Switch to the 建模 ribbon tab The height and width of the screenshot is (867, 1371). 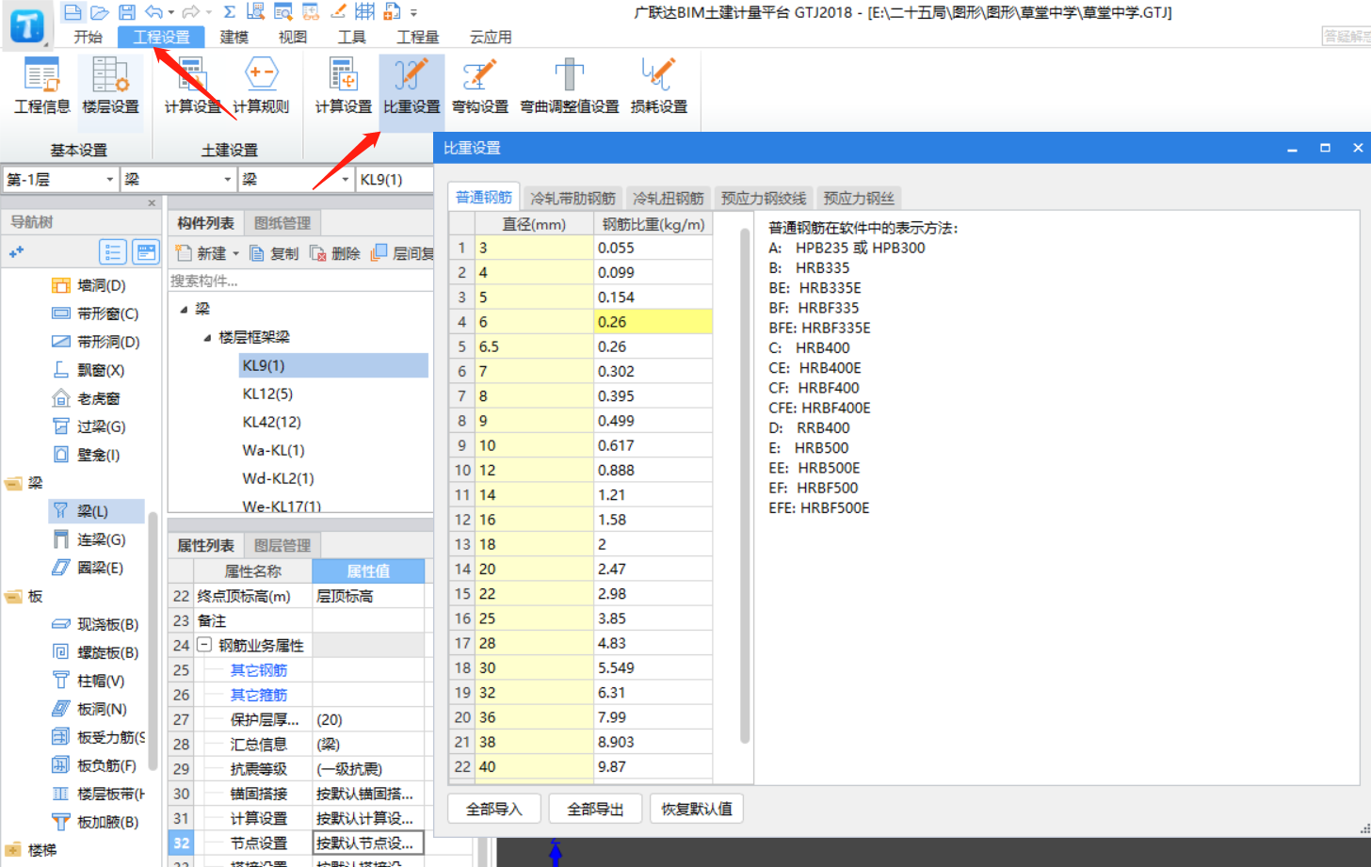[234, 37]
